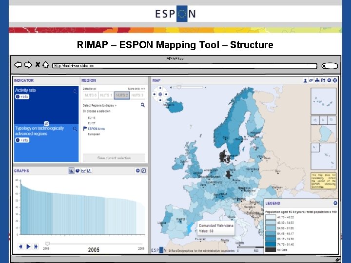The height and width of the screenshot is (263, 351).
Task: Click the browser back arrow
Action: (x=18, y=65)
